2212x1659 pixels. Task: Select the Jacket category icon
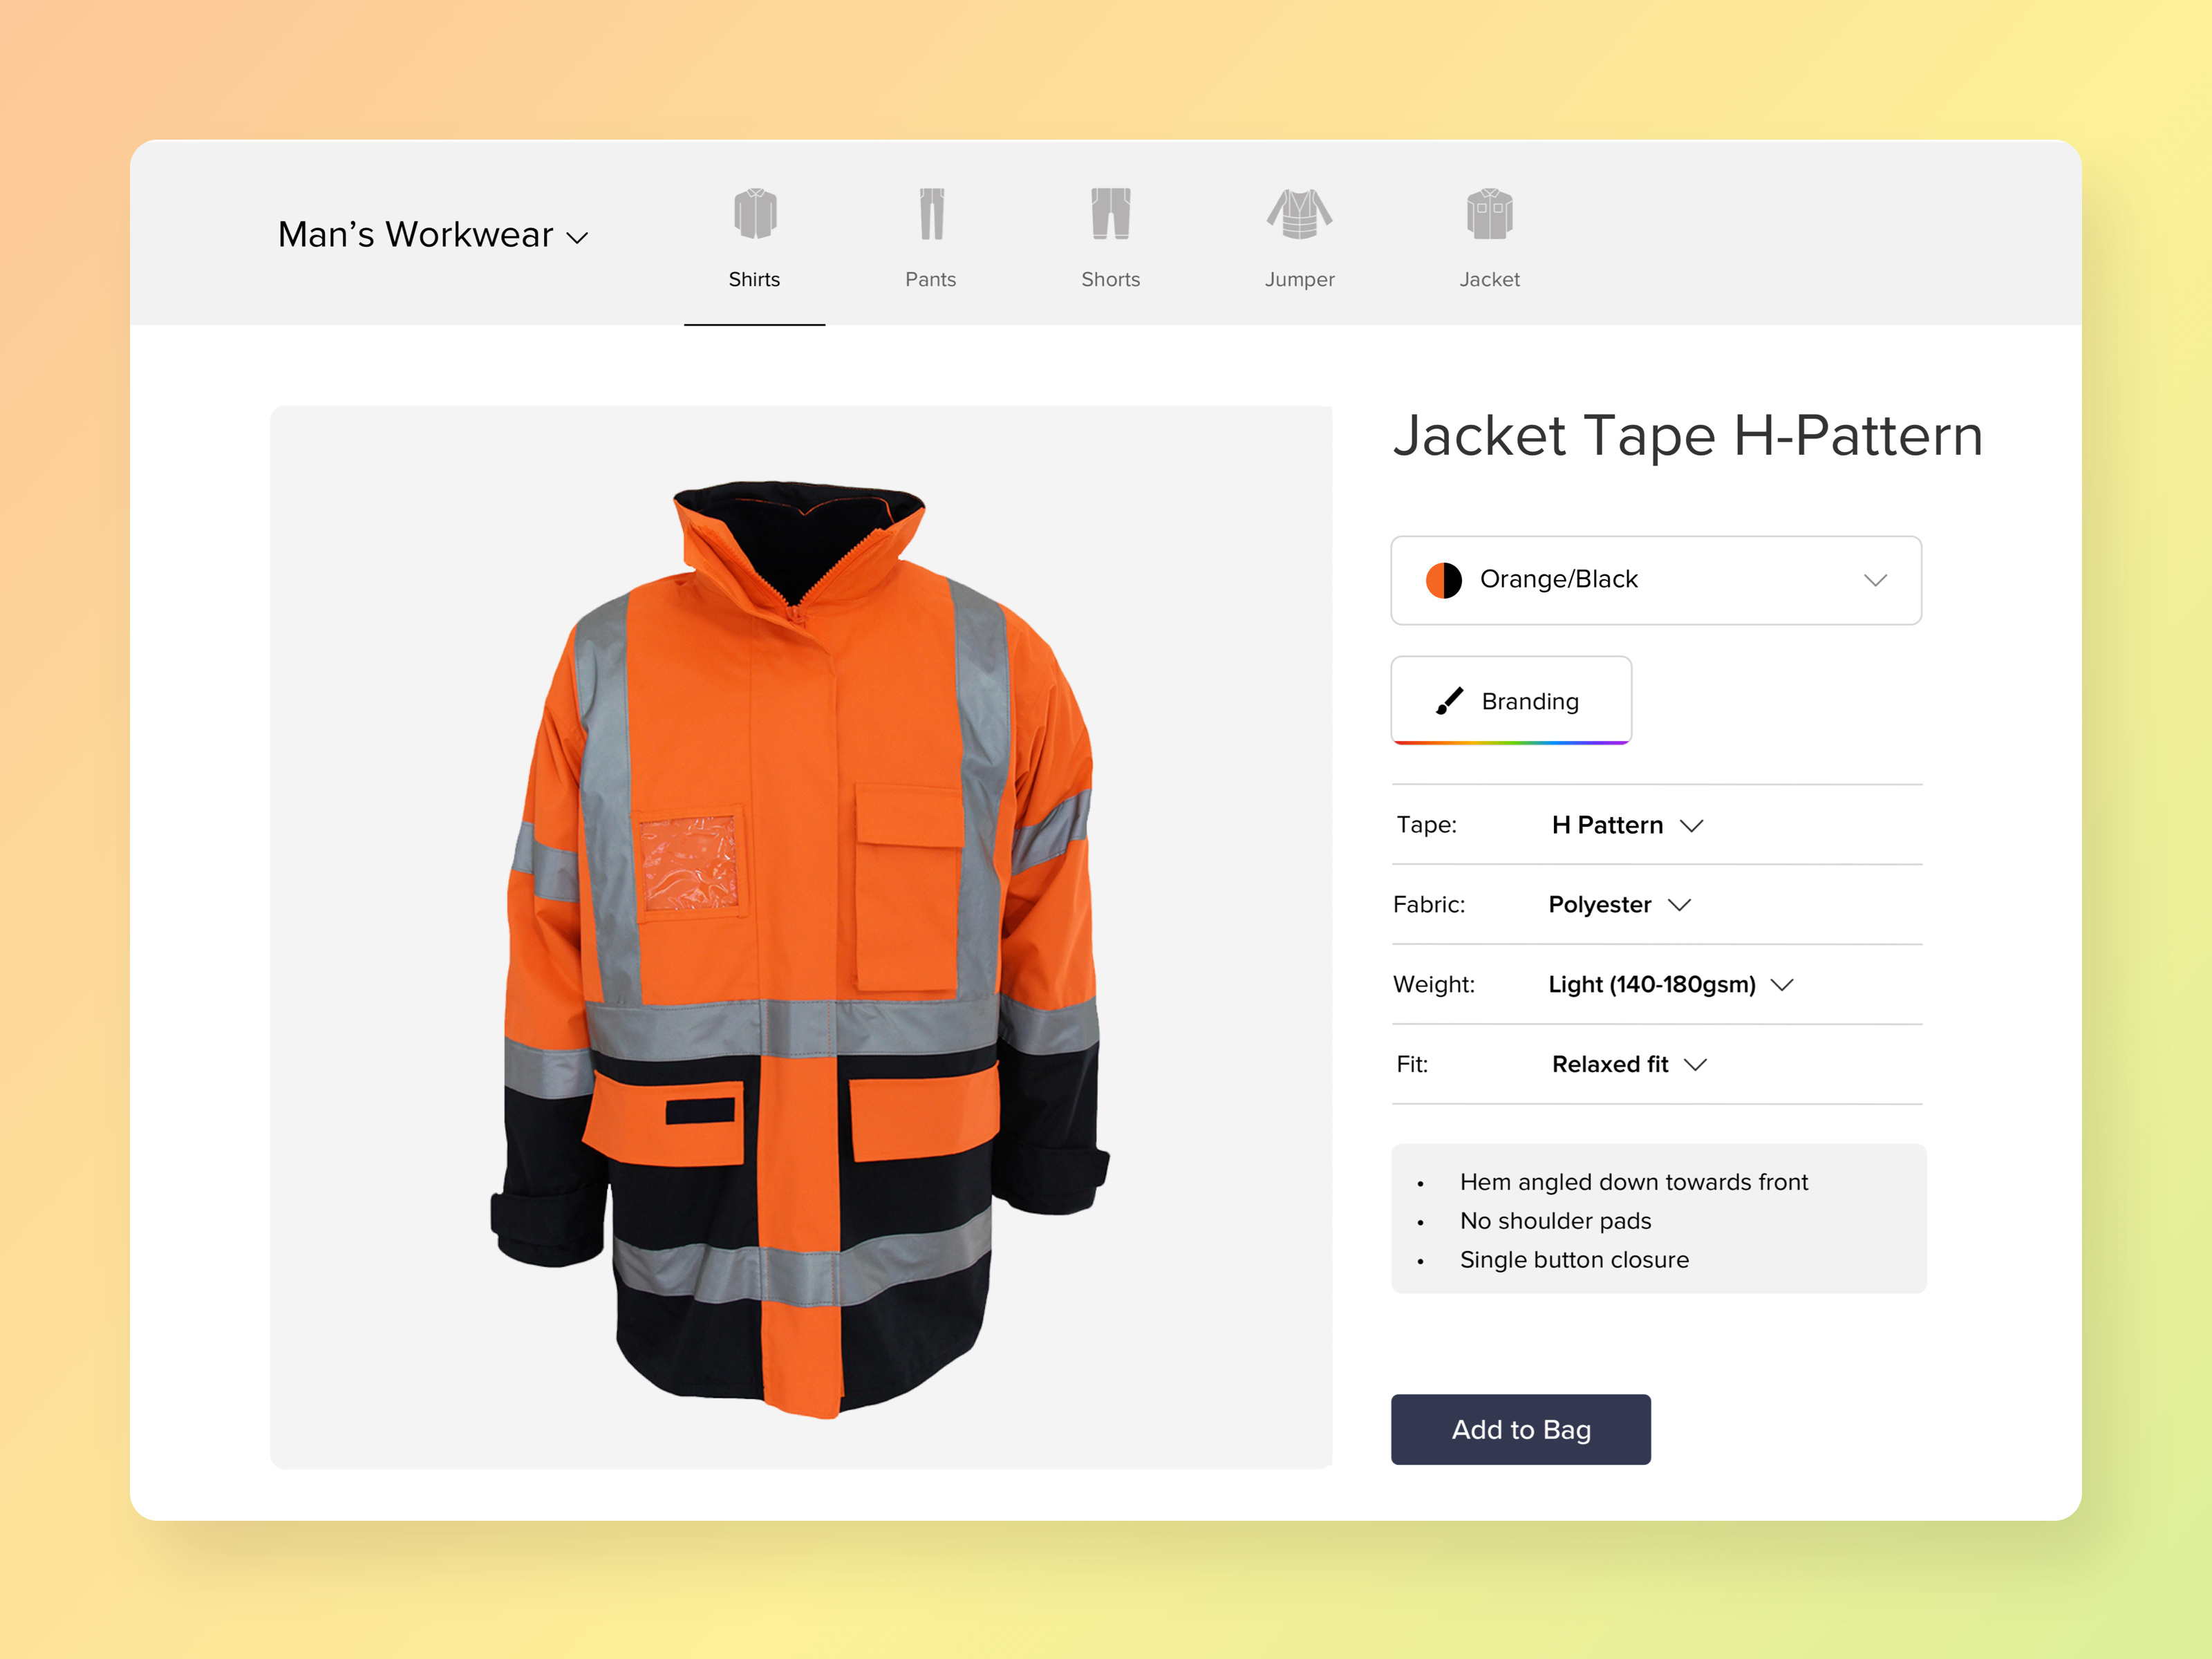(1488, 213)
